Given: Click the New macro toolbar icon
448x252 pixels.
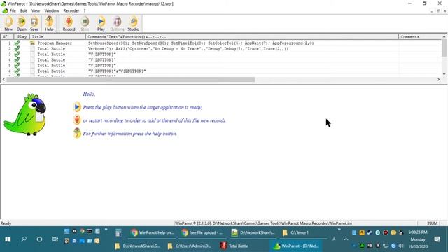Looking at the screenshot, I should [8, 24].
